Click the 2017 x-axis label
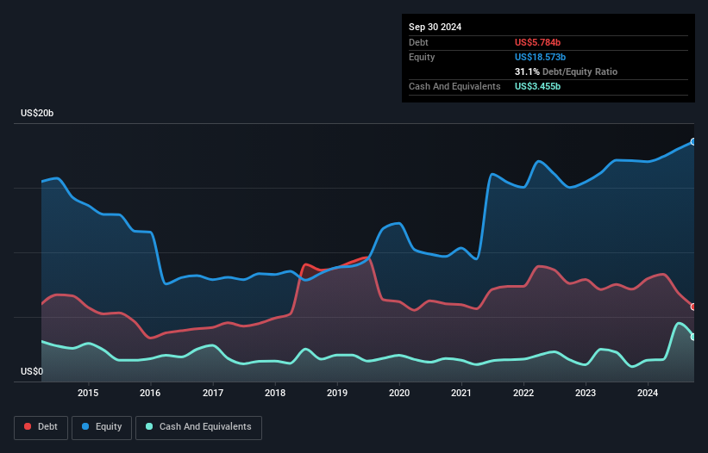This screenshot has width=708, height=453. 213,393
